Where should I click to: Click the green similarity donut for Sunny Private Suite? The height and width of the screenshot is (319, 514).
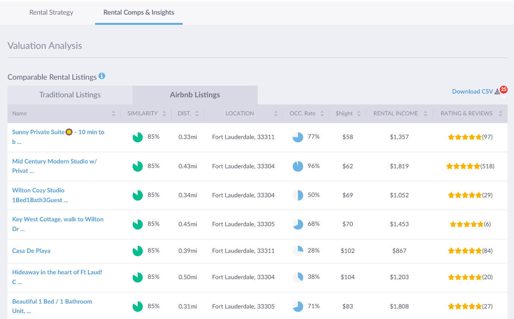tap(138, 137)
